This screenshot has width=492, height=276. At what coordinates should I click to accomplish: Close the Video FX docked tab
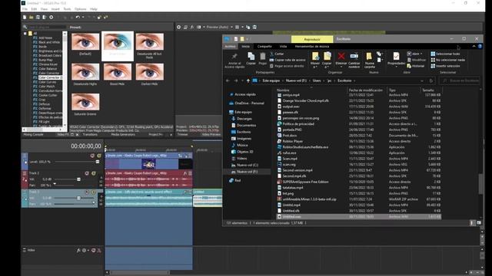pos(77,135)
